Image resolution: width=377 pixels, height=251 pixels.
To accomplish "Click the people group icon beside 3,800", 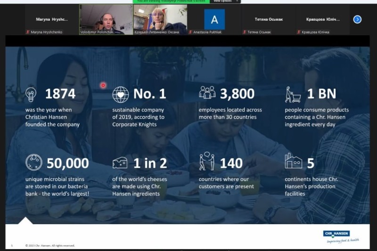I will pyautogui.click(x=207, y=92).
